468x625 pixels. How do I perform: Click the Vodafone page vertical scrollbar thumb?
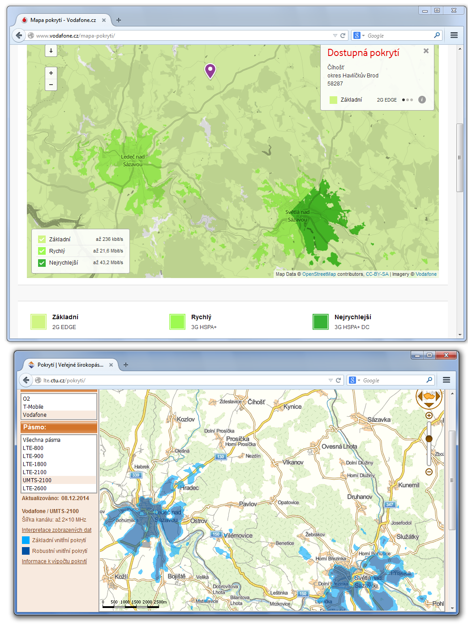[459, 158]
